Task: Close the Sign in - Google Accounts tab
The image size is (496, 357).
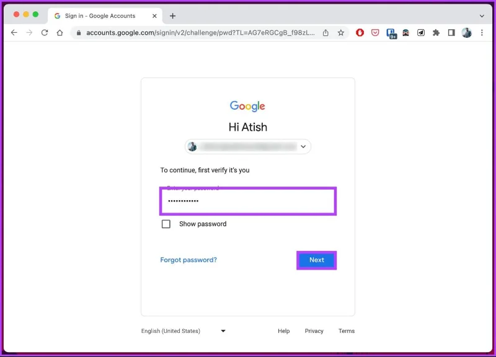Action: click(x=154, y=16)
